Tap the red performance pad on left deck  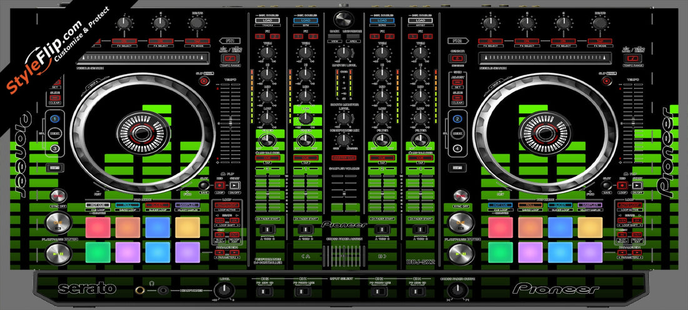click(97, 227)
